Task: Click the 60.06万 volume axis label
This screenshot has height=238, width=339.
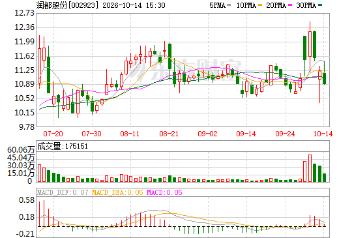Action: pos(21,150)
